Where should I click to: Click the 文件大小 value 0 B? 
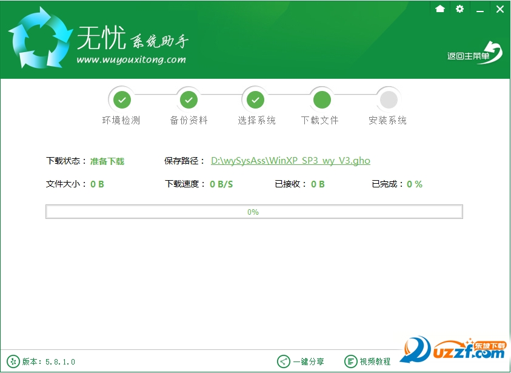point(97,184)
